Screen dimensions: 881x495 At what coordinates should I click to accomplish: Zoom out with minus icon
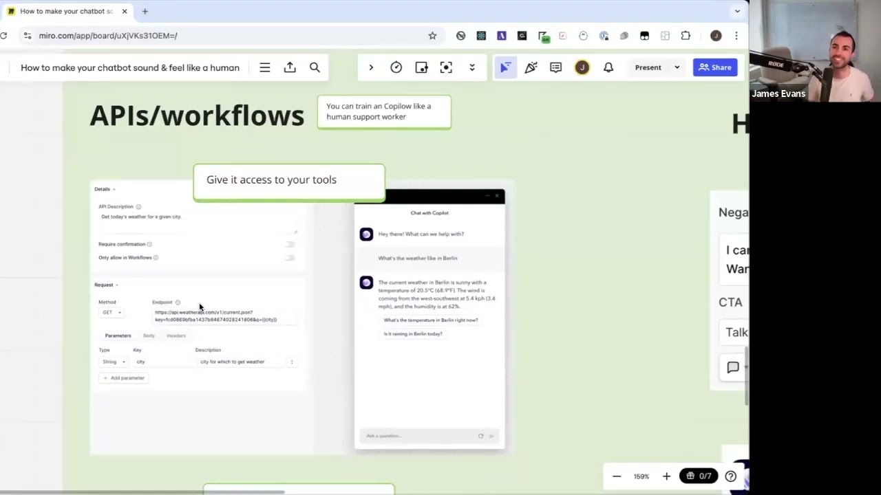(617, 476)
